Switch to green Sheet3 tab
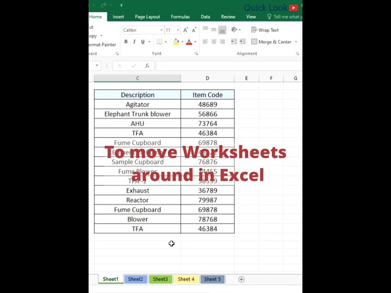Screen dimensions: 391x293 [160, 279]
